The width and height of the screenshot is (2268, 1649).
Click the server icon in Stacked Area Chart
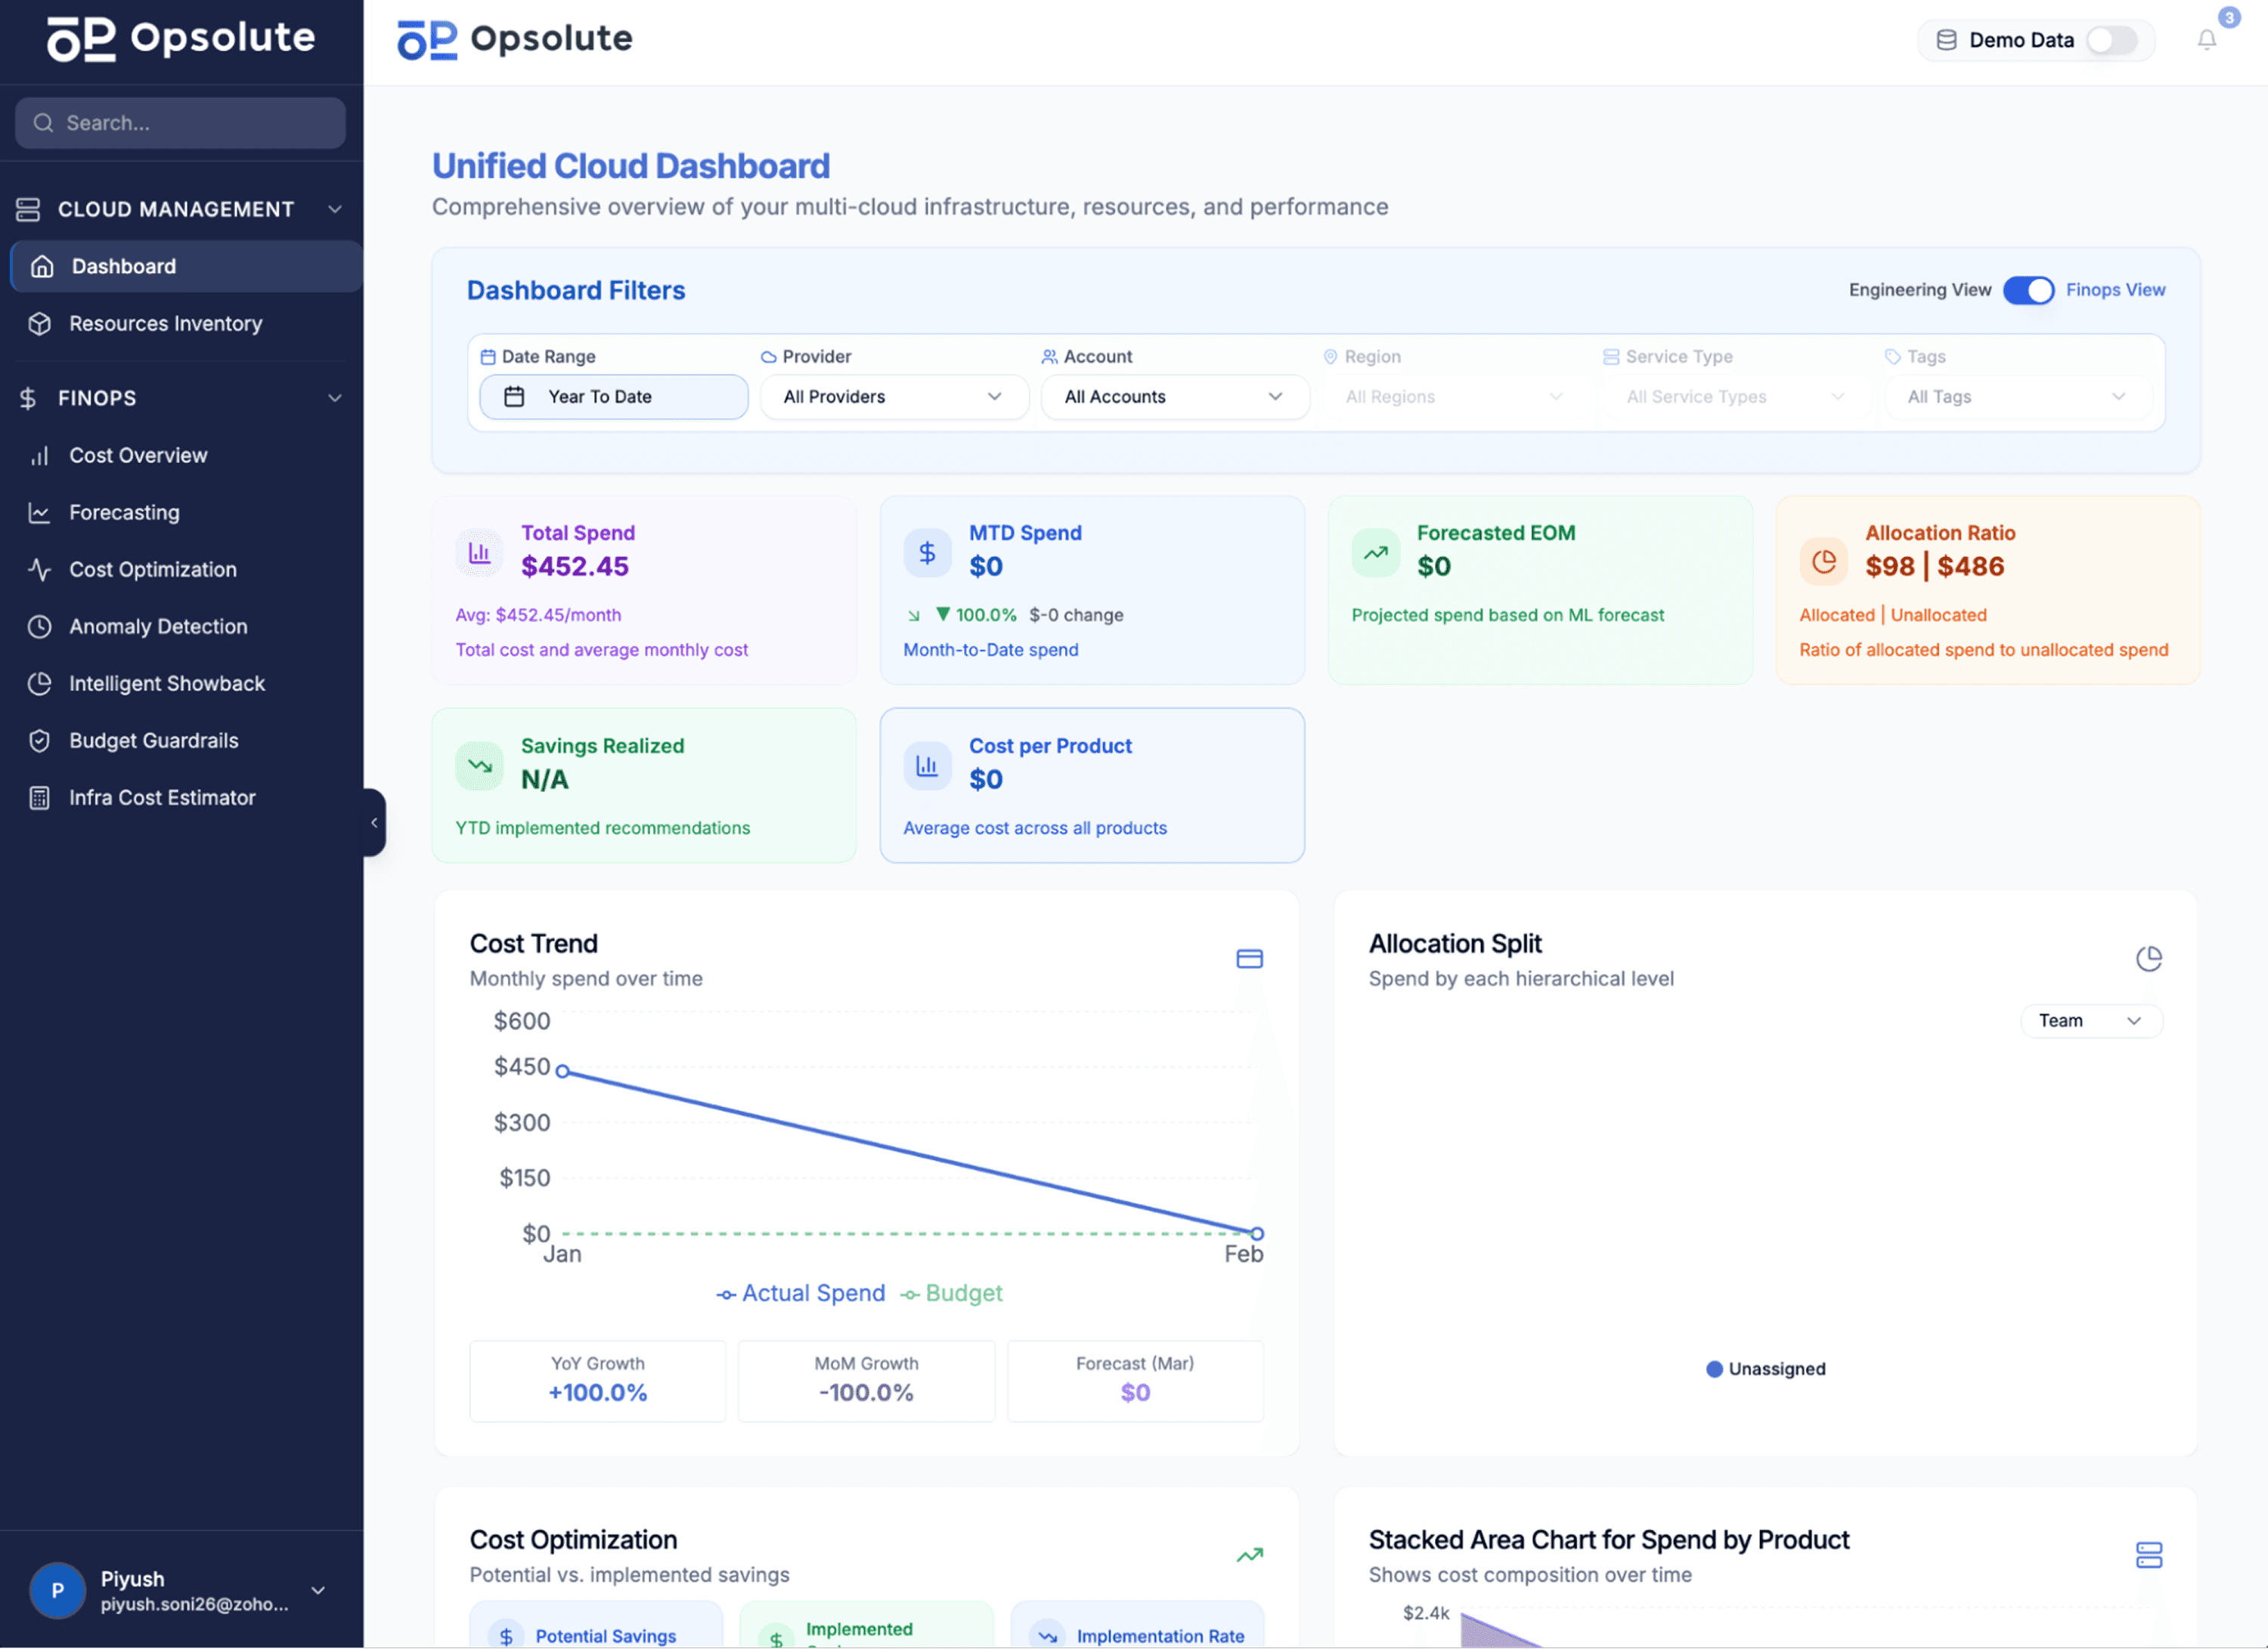coord(2148,1555)
